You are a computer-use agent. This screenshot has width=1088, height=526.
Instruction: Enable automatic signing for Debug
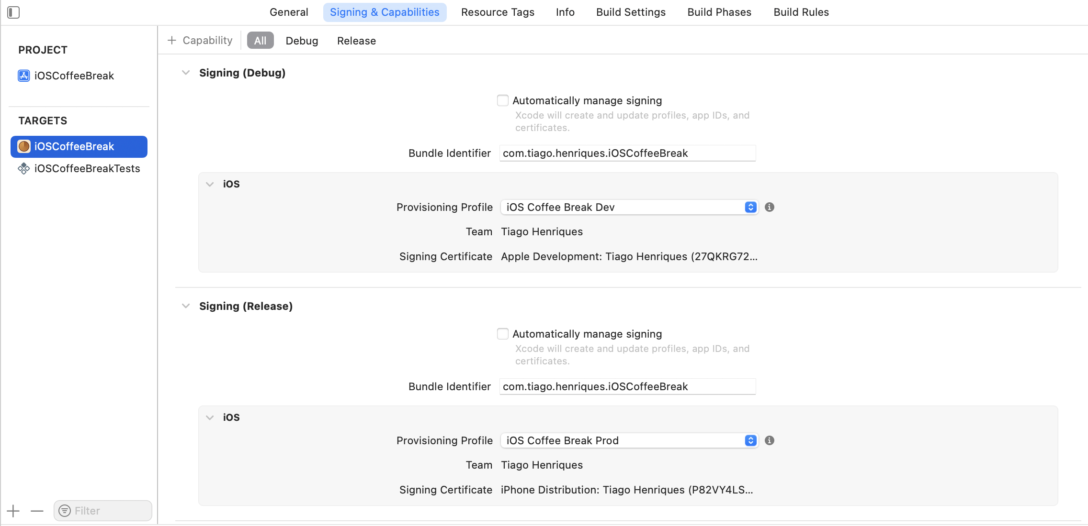click(x=503, y=100)
